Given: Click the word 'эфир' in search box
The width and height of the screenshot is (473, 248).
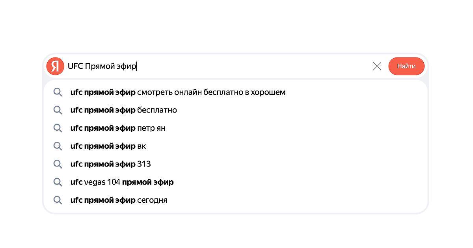Looking at the screenshot, I should (126, 66).
